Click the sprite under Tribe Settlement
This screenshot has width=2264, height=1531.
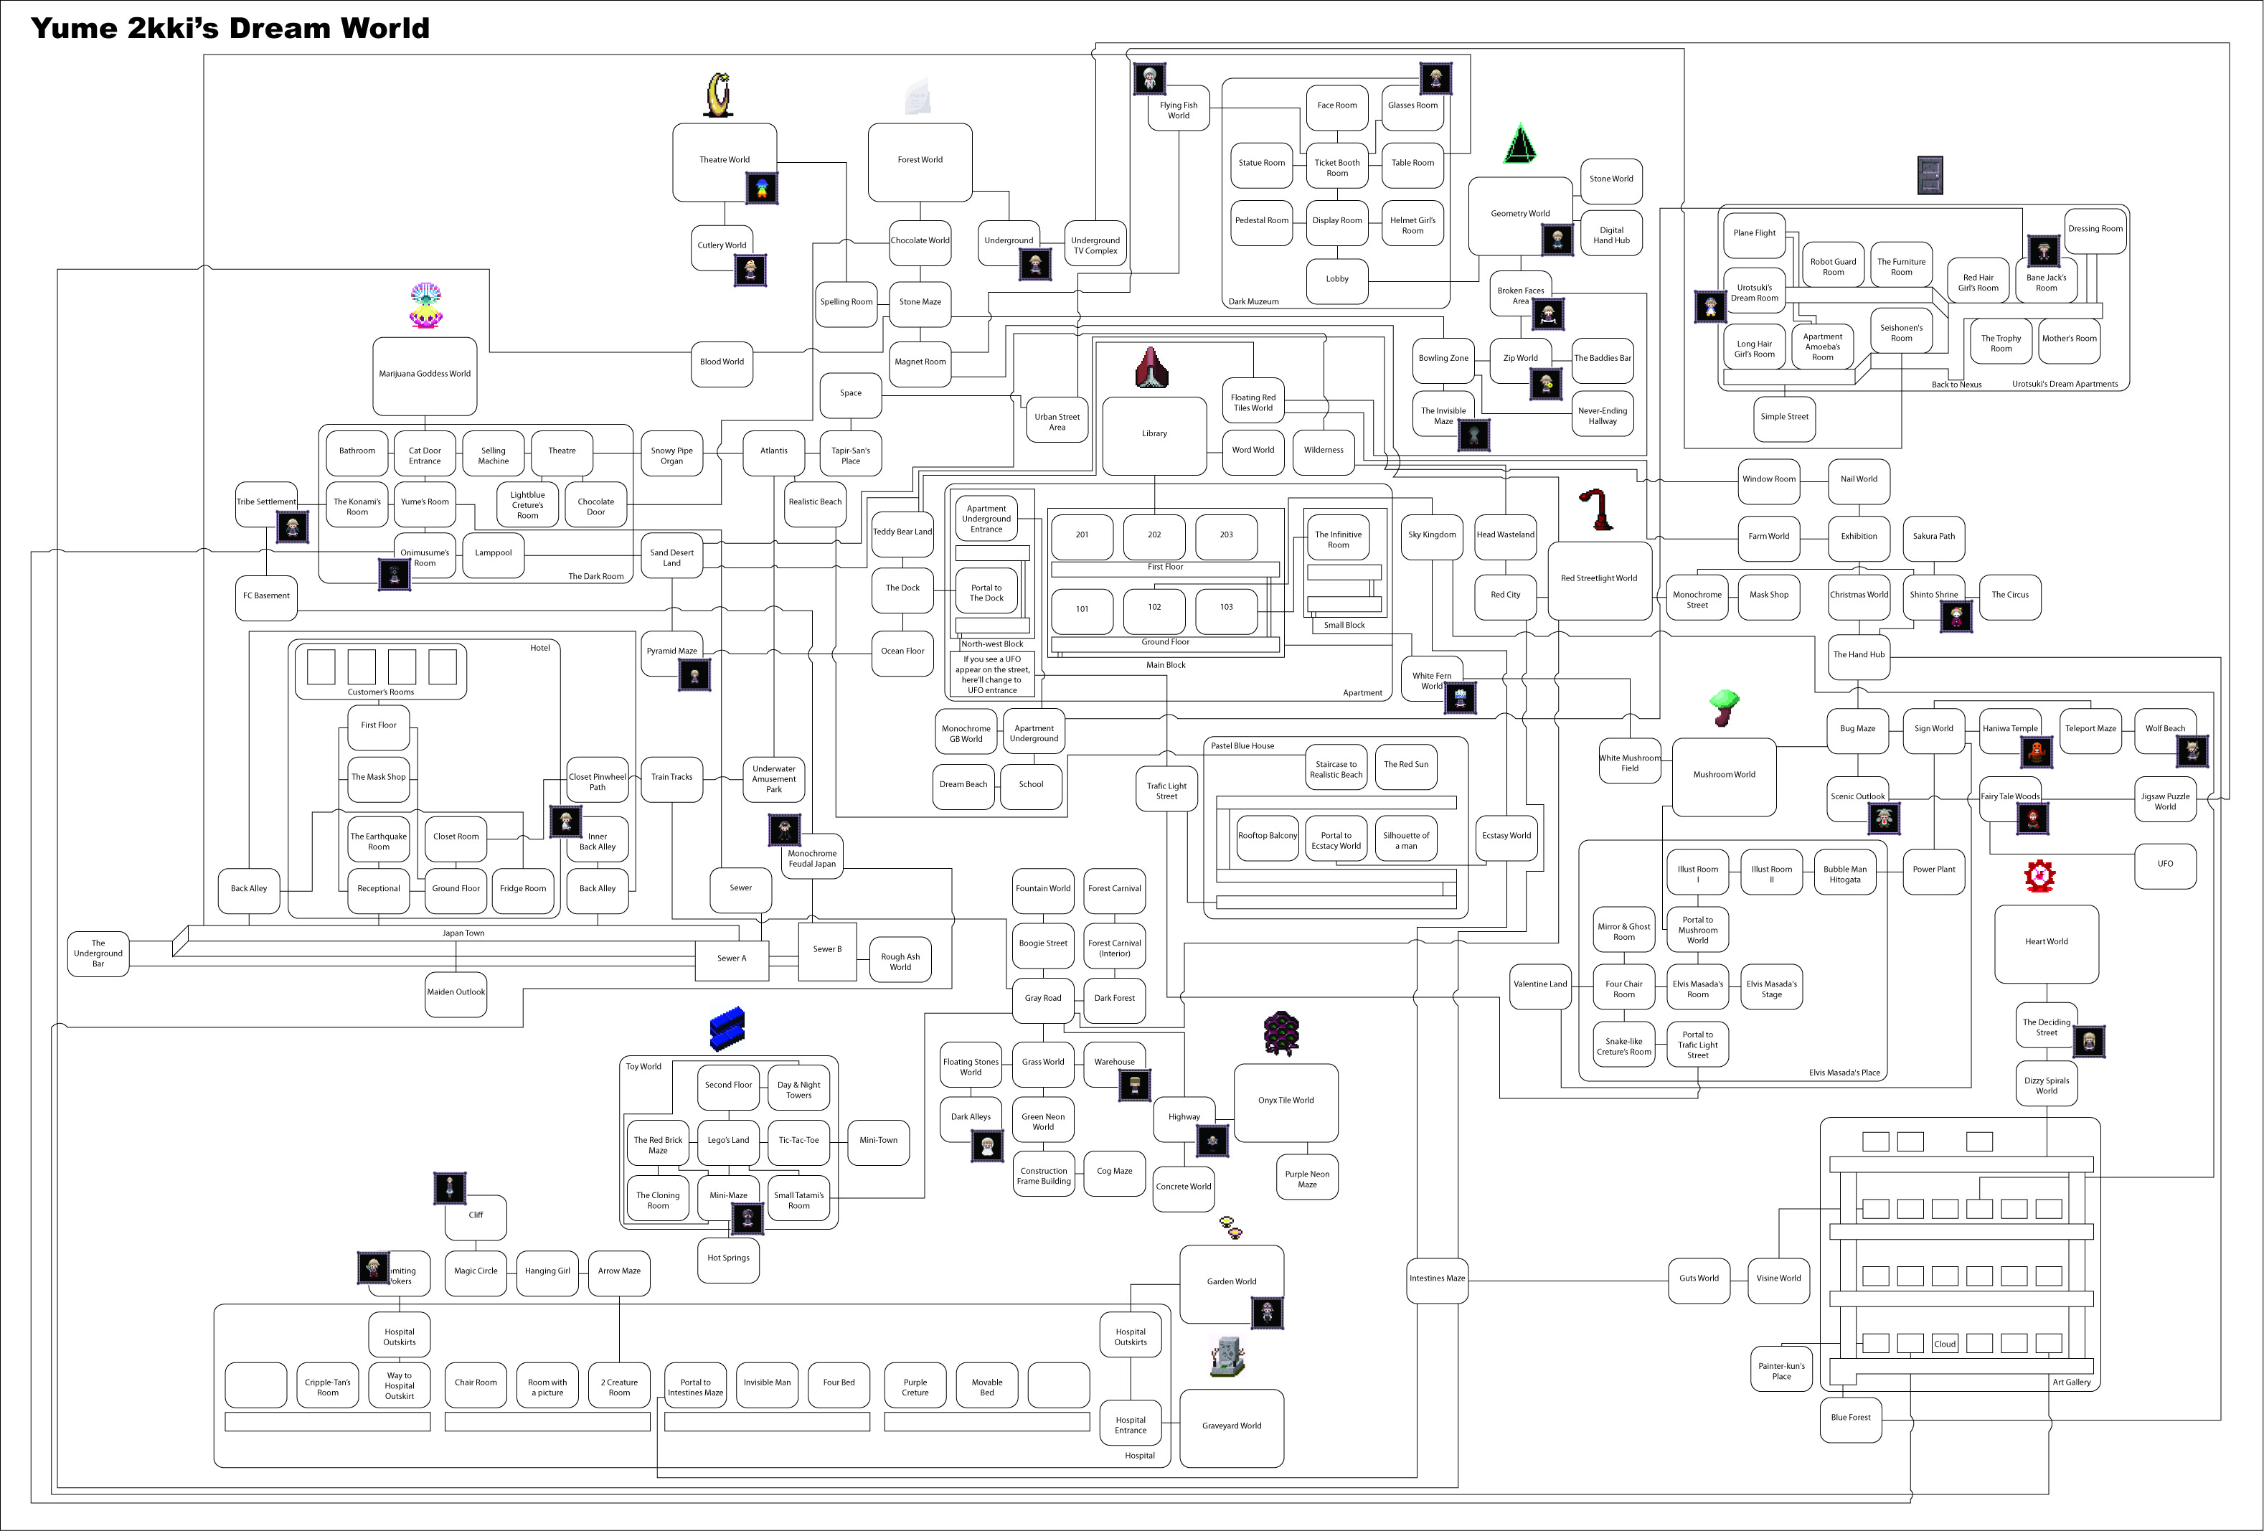point(292,527)
